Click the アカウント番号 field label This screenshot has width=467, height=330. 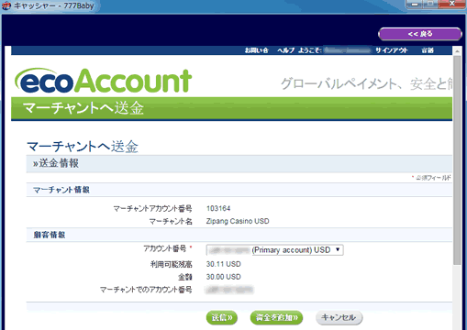[x=165, y=248]
